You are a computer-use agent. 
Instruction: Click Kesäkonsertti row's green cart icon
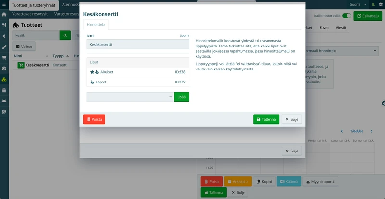21,65
